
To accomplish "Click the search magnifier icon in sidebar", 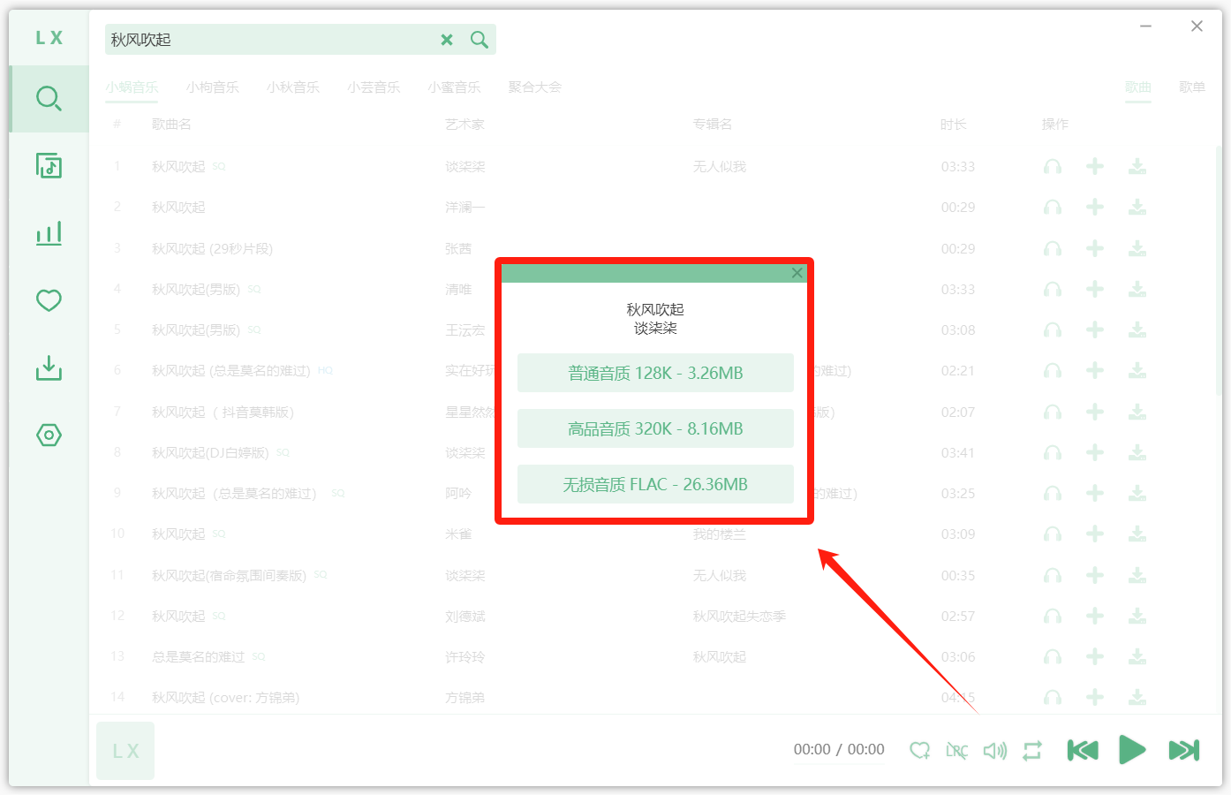I will tap(49, 98).
